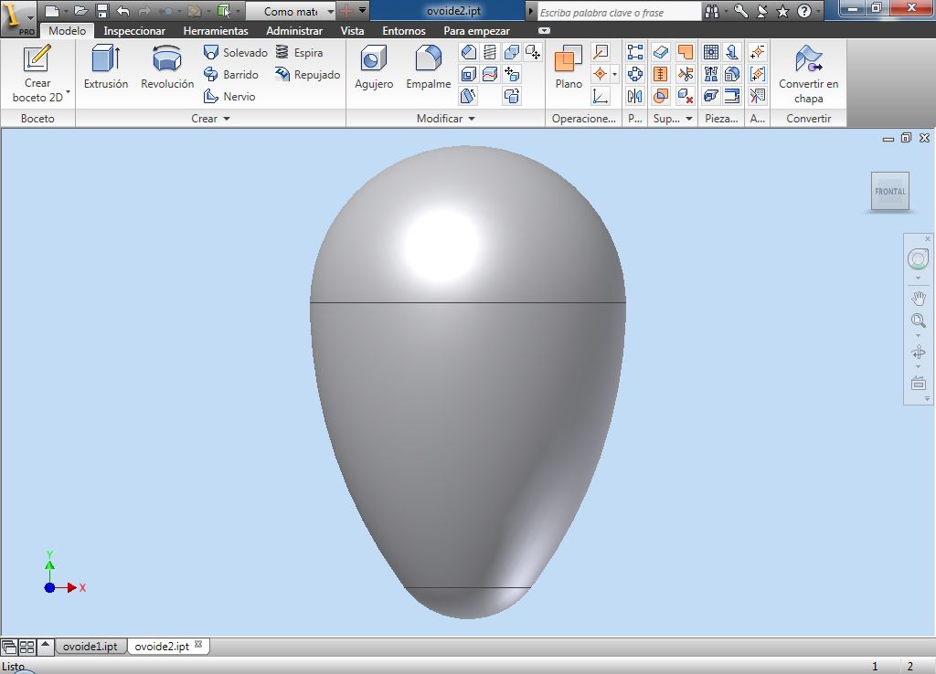Viewport: 936px width, 674px height.
Task: Click the sculpt surface tool
Action: point(660,96)
